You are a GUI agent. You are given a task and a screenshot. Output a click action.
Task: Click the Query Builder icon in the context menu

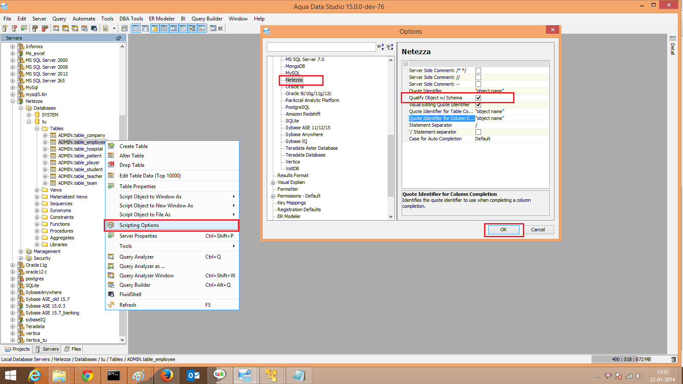[111, 285]
